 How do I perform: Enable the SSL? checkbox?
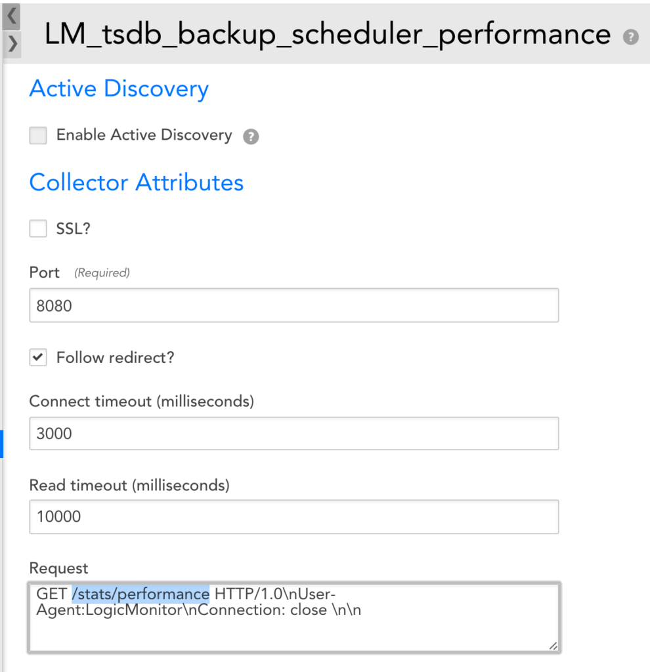(x=38, y=228)
